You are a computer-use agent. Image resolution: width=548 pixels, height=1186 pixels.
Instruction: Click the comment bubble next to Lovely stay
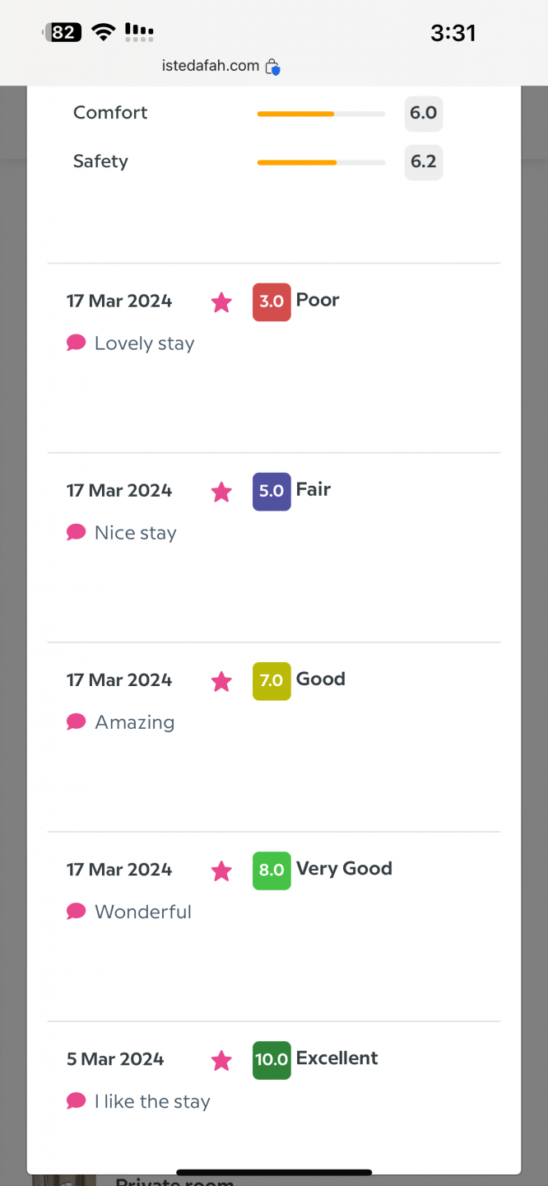(x=77, y=343)
